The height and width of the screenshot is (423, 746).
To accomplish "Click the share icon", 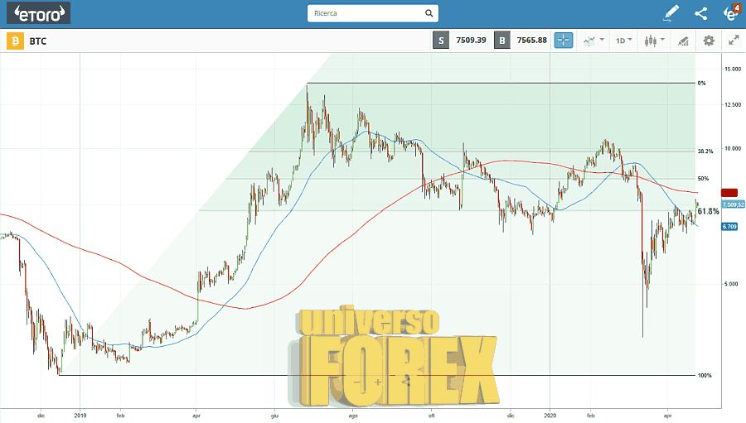I will tap(701, 13).
